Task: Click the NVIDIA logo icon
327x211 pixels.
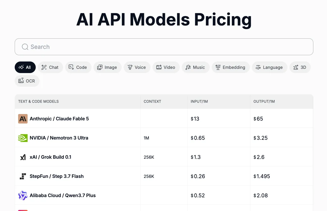Action: (x=23, y=138)
